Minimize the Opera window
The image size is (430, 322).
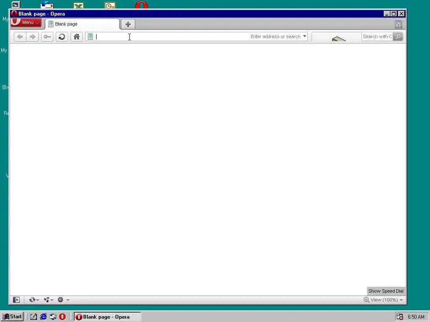point(387,14)
